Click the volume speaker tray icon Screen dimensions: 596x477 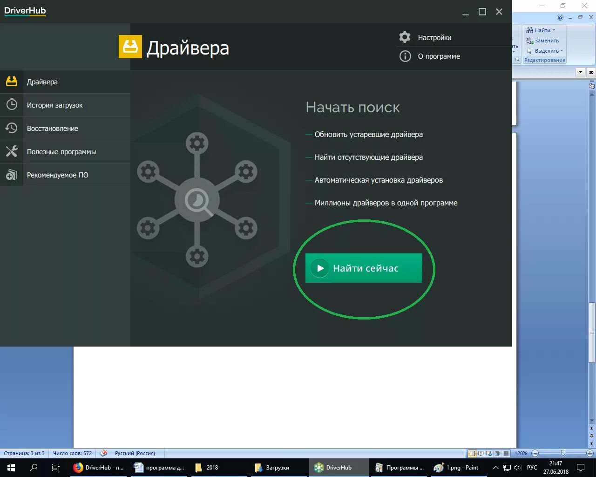coord(518,468)
